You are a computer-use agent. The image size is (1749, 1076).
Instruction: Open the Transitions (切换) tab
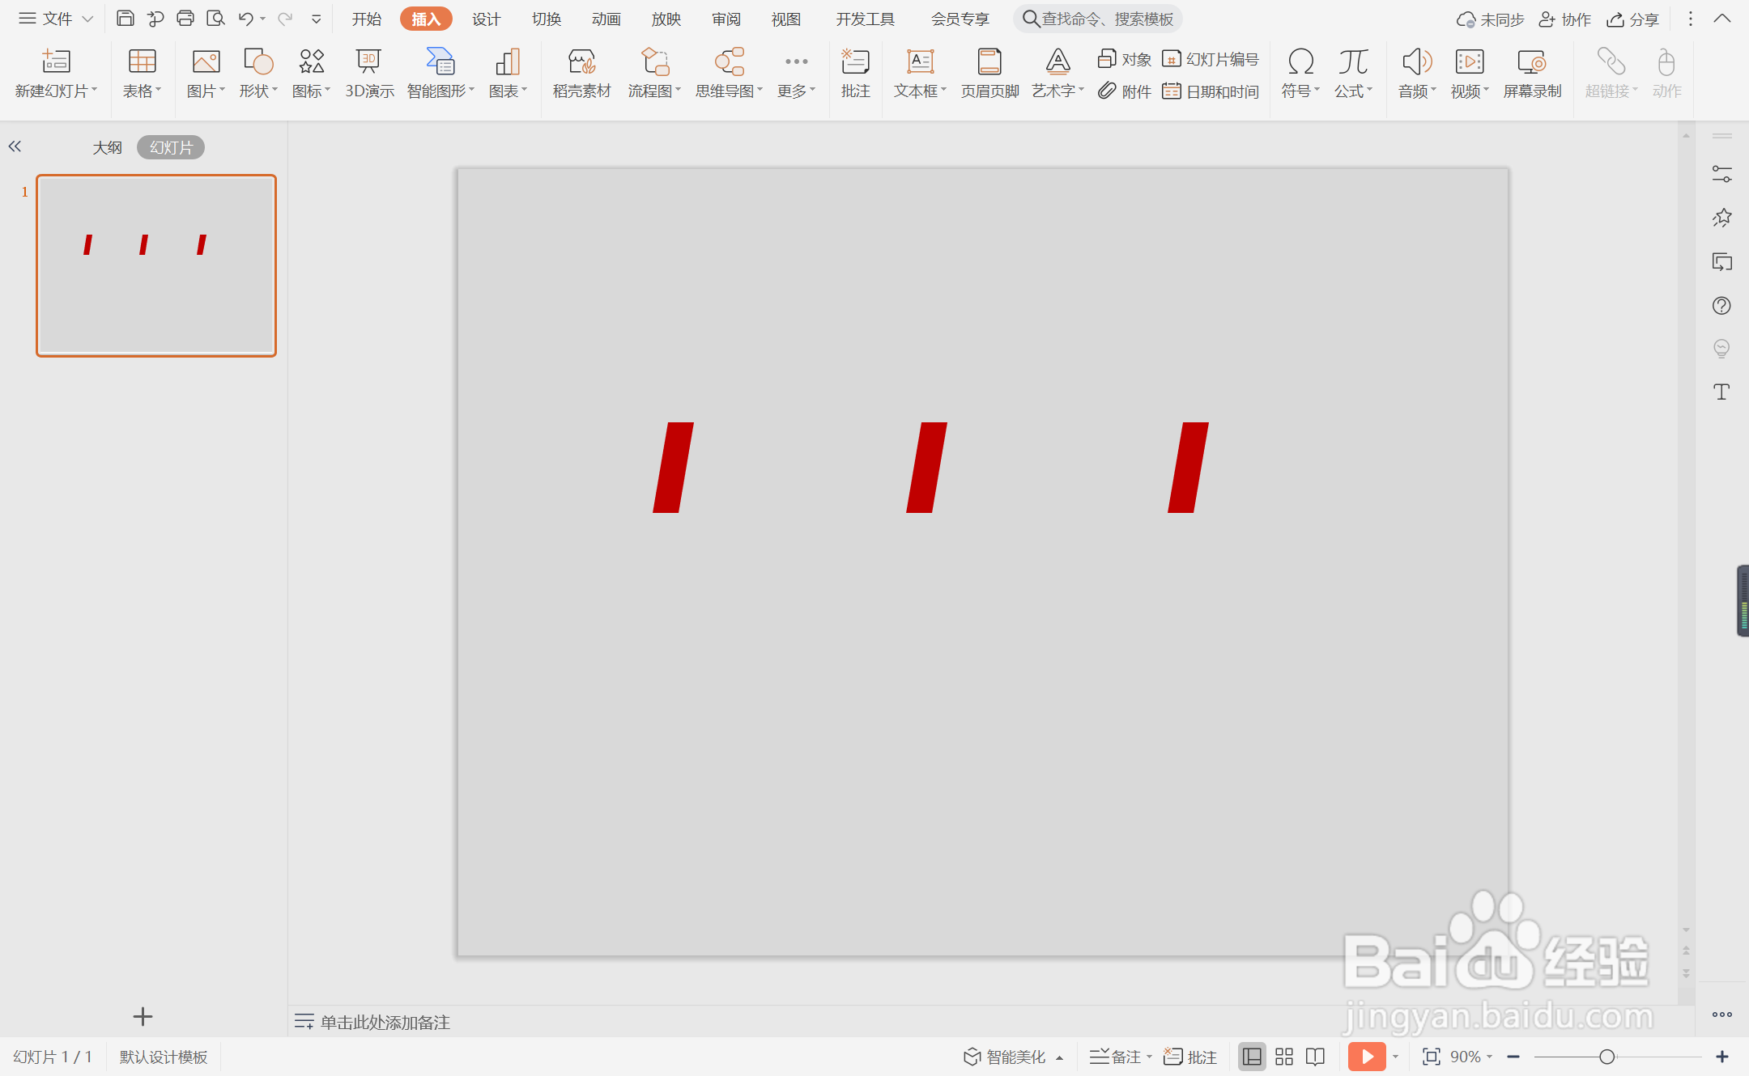[x=547, y=19]
